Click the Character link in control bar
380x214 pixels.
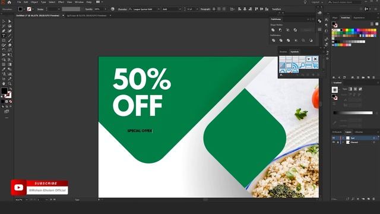click(122, 10)
